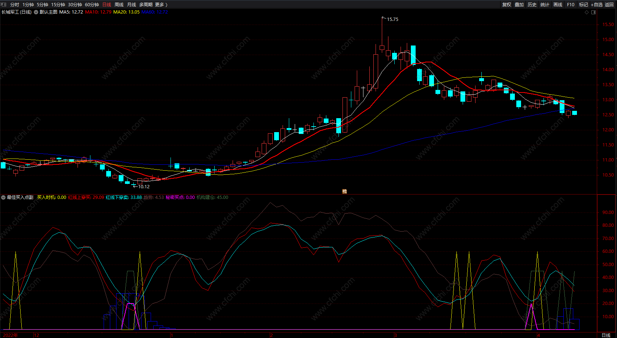Select the 30分钟 period tab
617x338 pixels.
click(x=75, y=5)
